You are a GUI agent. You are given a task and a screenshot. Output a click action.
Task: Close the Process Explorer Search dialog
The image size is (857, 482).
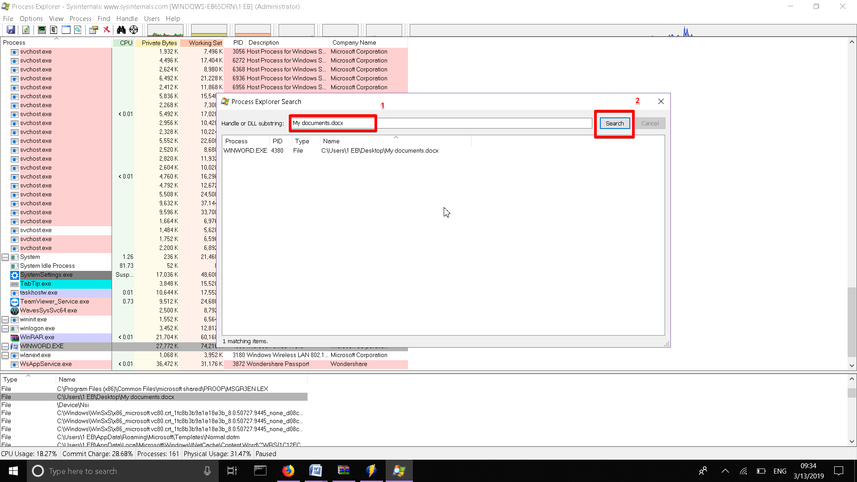point(661,101)
